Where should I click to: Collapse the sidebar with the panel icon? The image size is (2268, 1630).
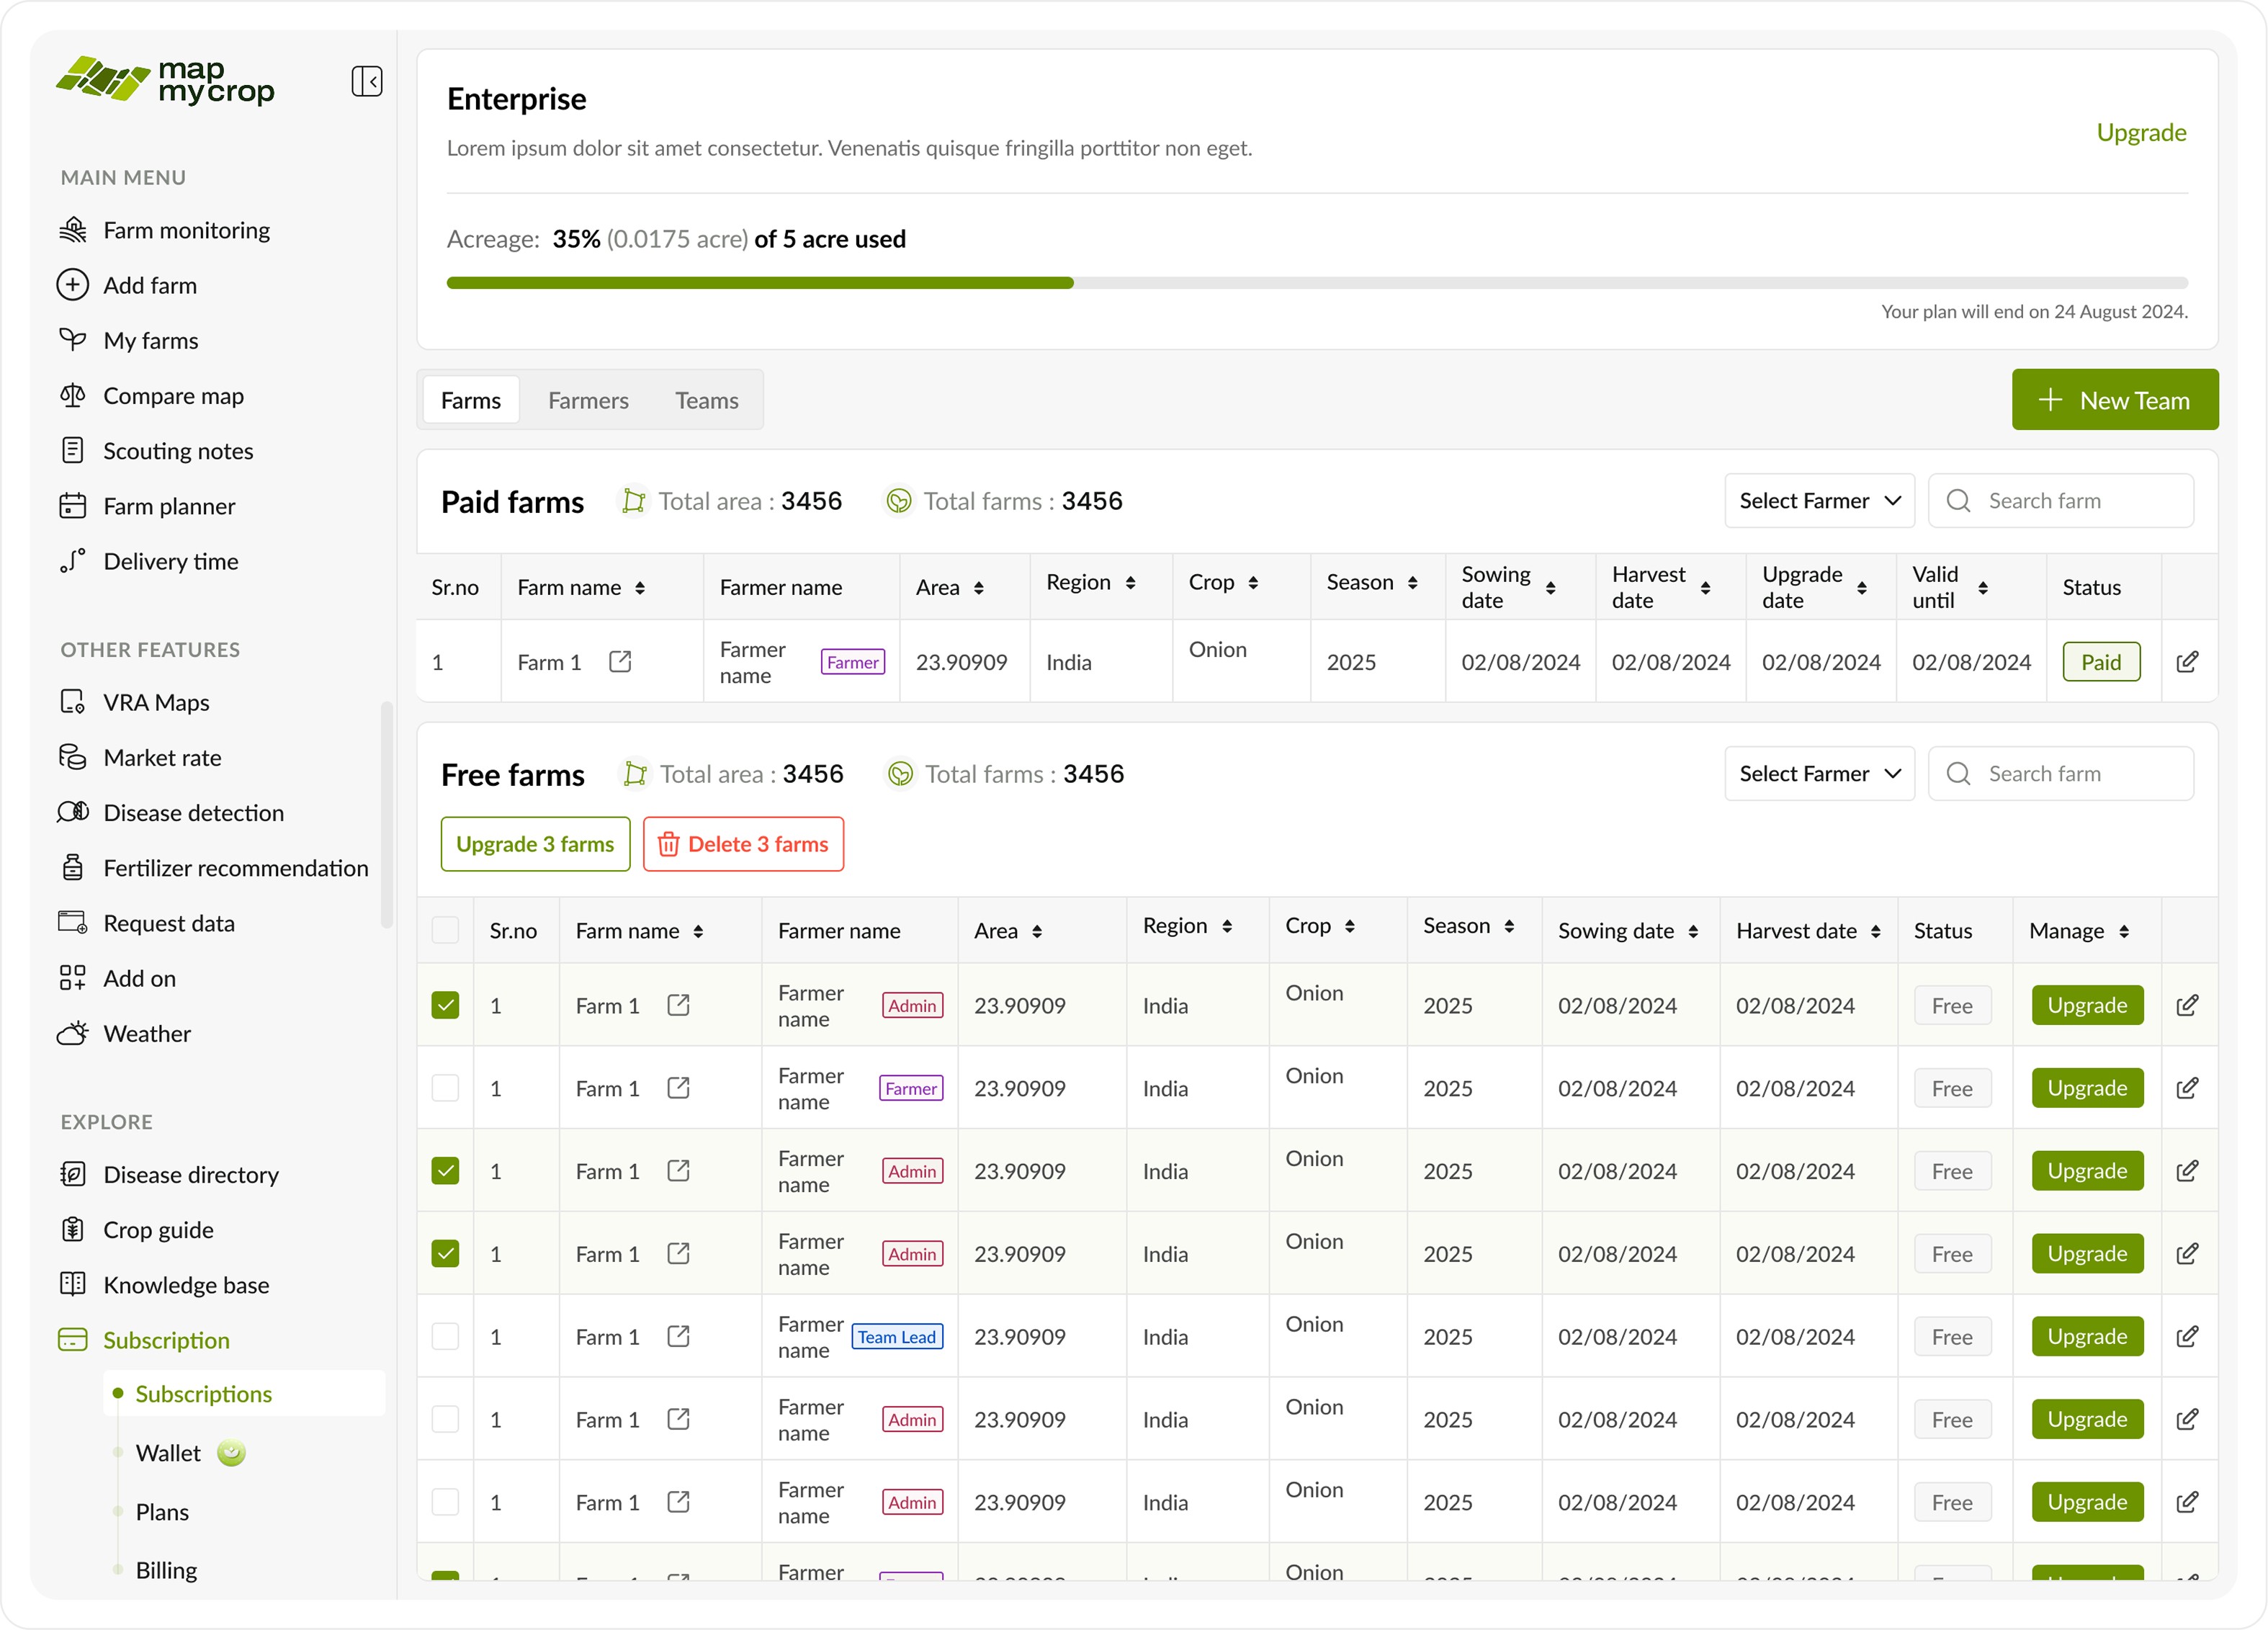pos(366,81)
